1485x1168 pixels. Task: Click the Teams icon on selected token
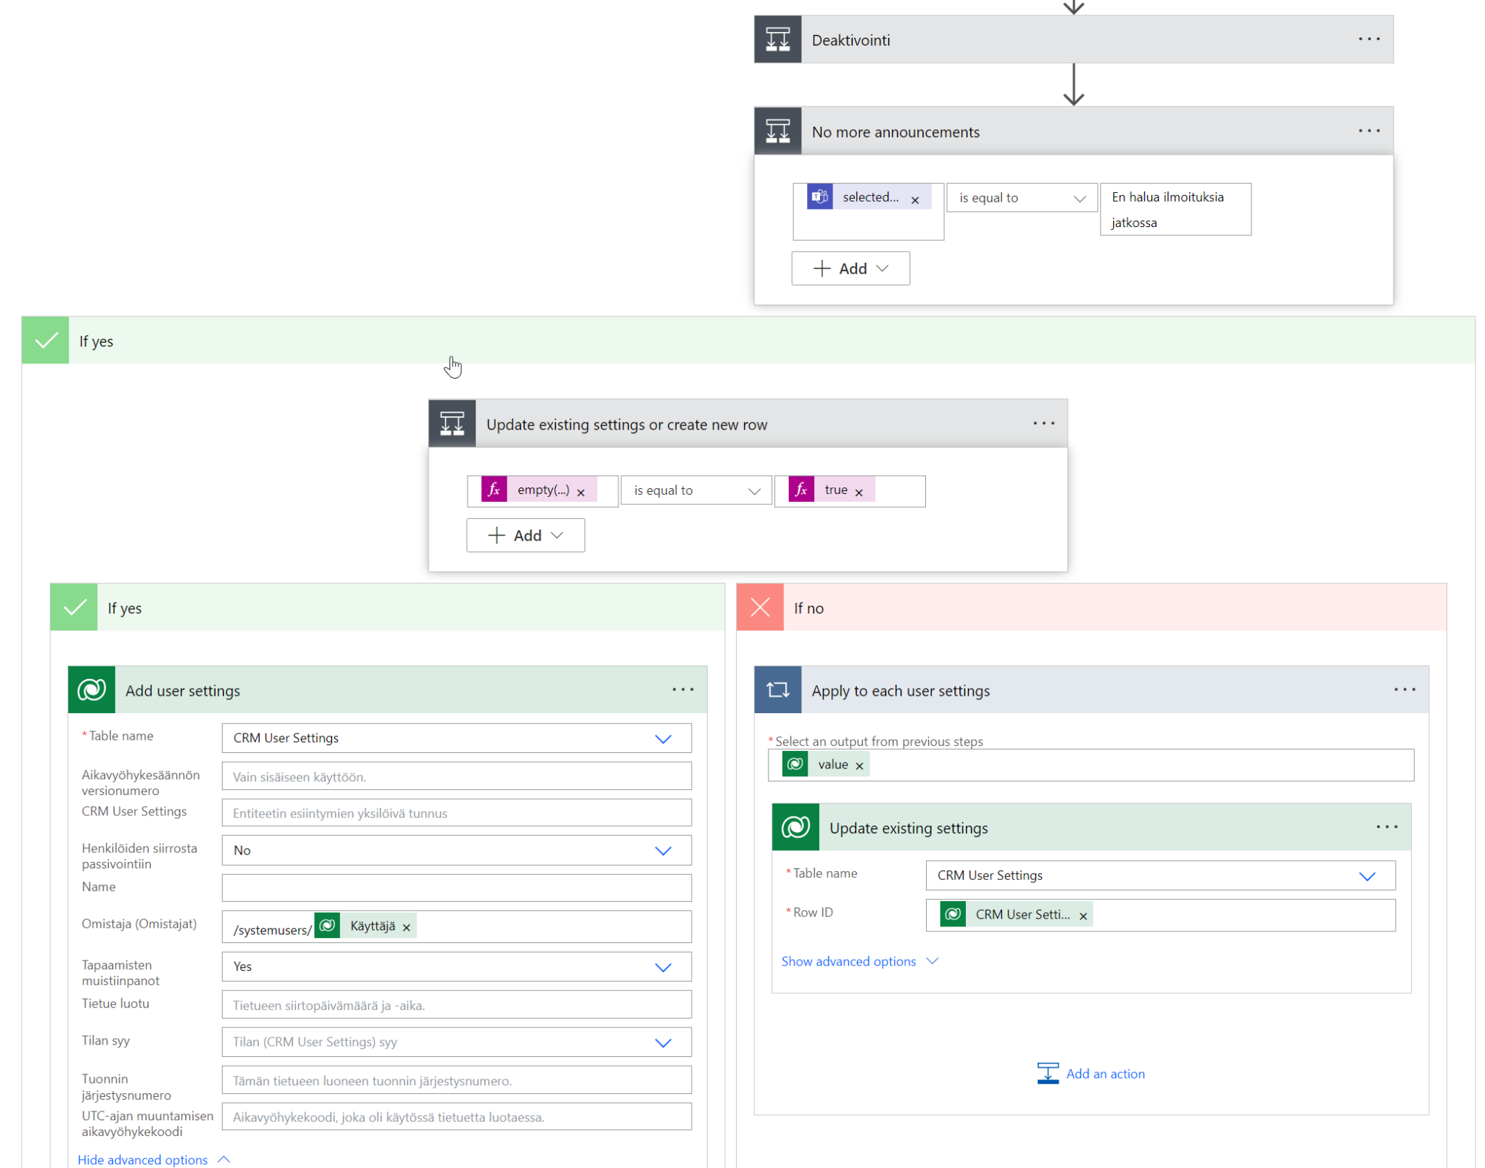click(x=820, y=197)
